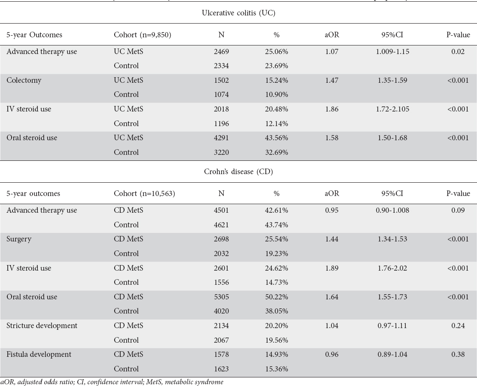Click the aOR value 1.47
Screen dimensions: 477x386
point(331,80)
